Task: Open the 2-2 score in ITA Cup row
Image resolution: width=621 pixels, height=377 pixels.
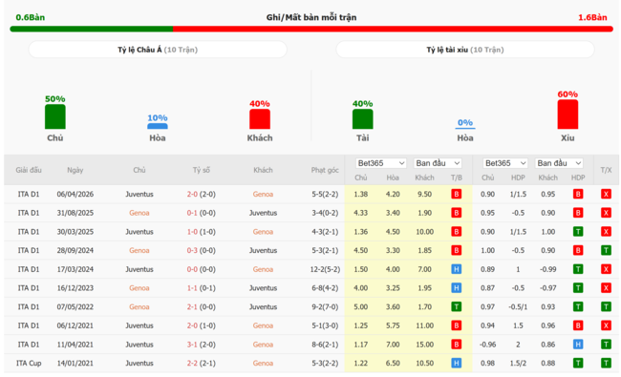Action: 192,363
